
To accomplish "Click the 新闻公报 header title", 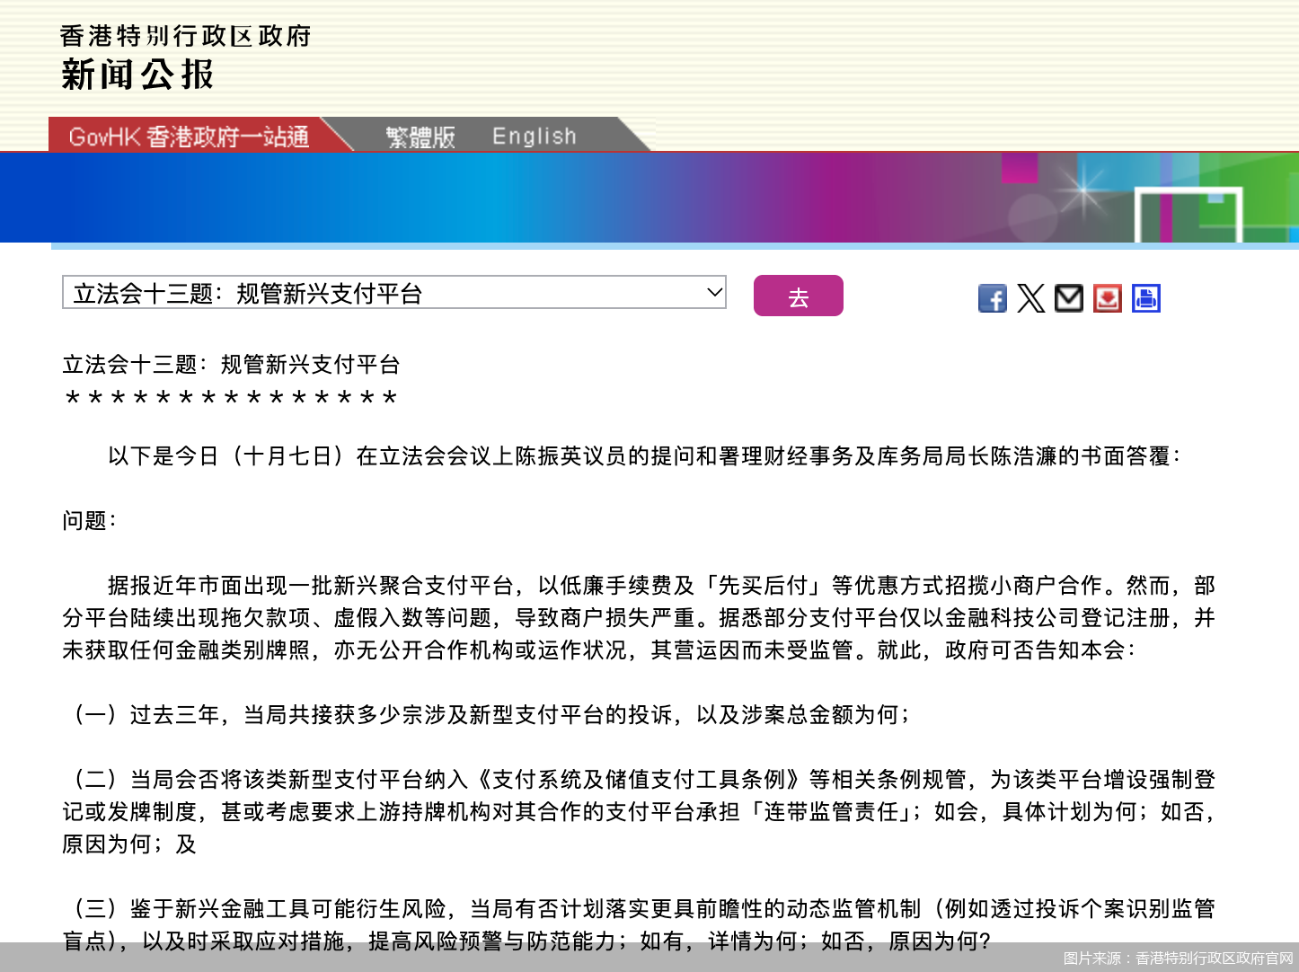I will [137, 75].
